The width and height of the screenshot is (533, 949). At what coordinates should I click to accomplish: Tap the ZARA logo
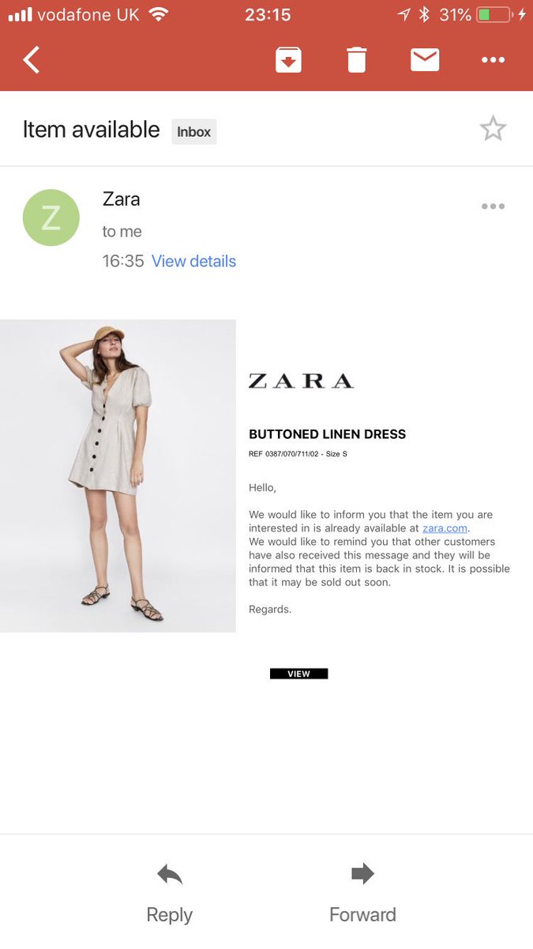click(301, 381)
